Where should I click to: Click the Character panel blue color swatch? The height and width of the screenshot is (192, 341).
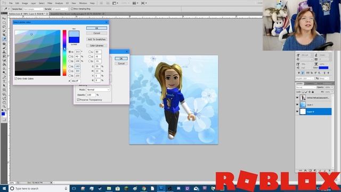[323, 68]
